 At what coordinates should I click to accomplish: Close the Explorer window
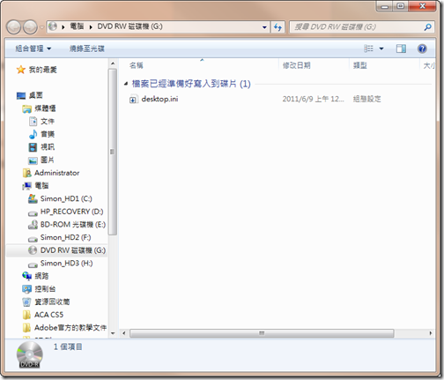click(x=422, y=6)
